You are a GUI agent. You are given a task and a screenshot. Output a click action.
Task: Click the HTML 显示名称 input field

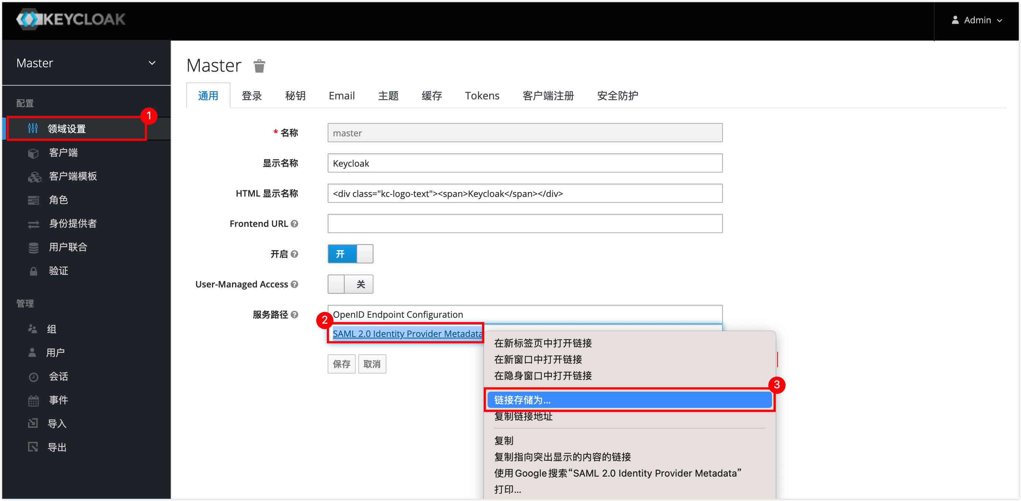525,194
